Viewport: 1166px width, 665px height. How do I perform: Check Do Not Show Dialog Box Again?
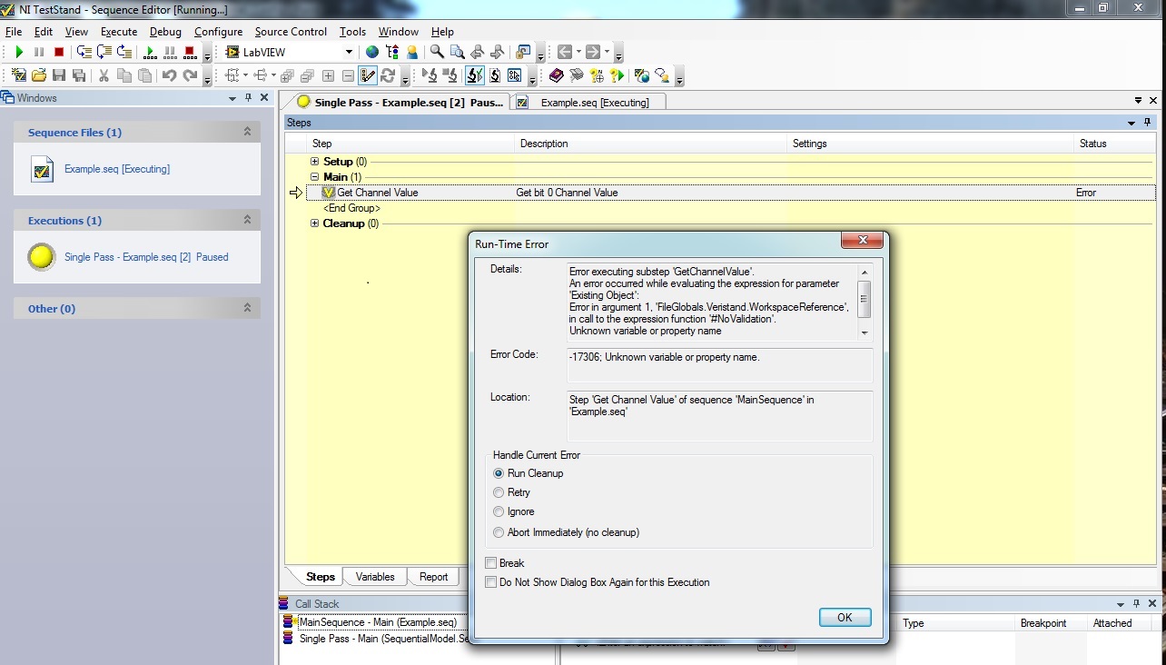click(x=491, y=582)
